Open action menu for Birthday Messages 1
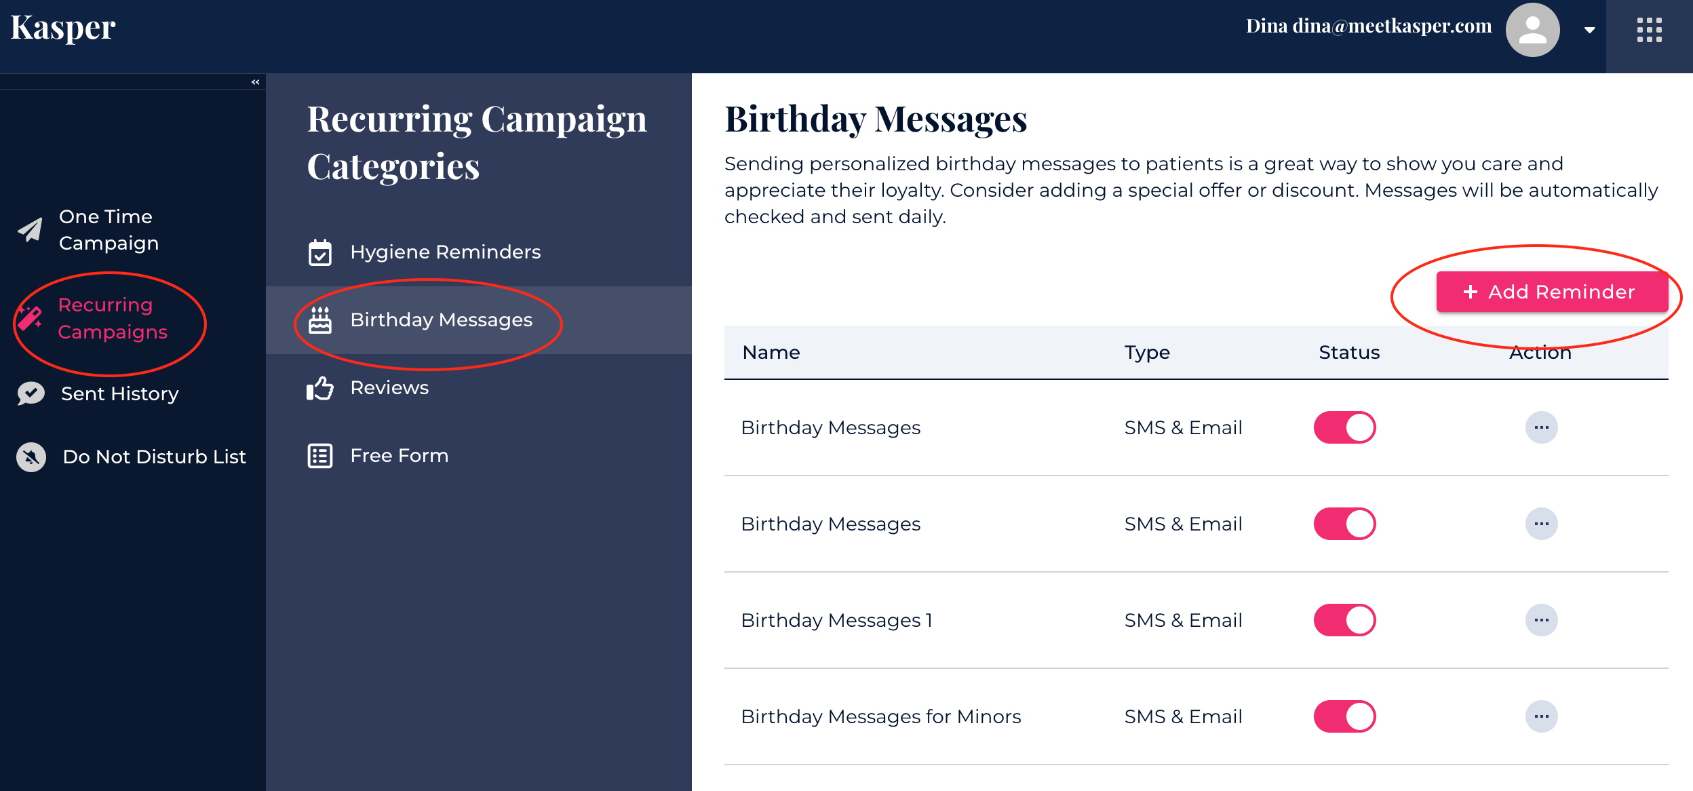The height and width of the screenshot is (791, 1693). (1541, 620)
